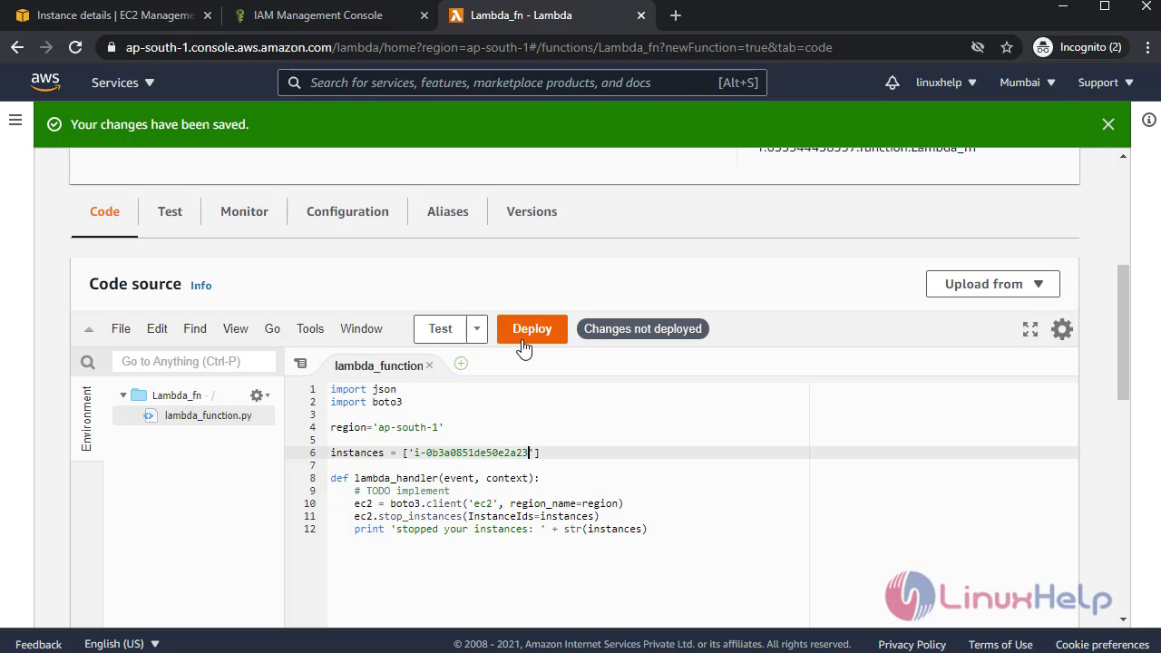Click the Test button in editor toolbar
Image resolution: width=1161 pixels, height=653 pixels.
click(441, 328)
